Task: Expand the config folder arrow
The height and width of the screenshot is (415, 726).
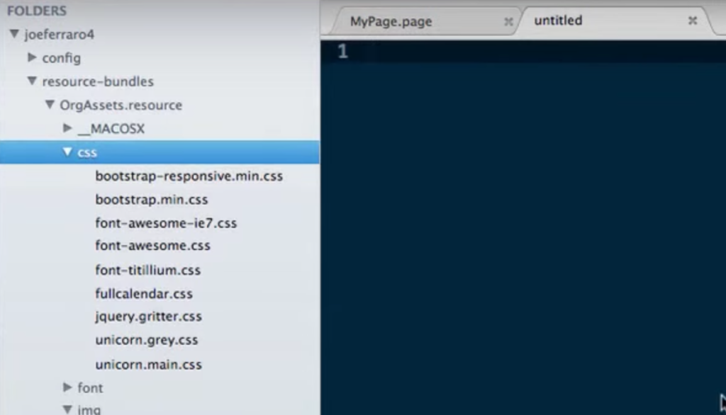Action: [x=32, y=57]
